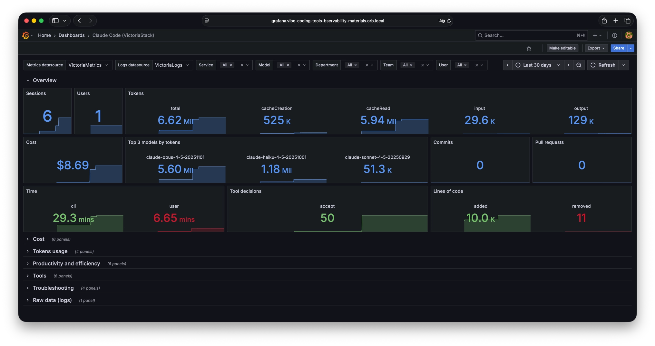Shift time range back with left arrow
The image size is (655, 346).
pyautogui.click(x=507, y=65)
